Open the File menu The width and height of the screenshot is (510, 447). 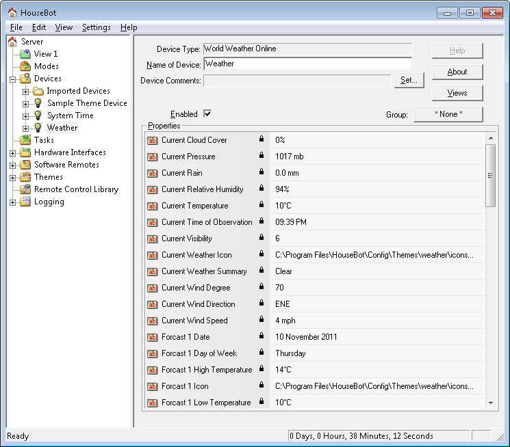pyautogui.click(x=16, y=27)
